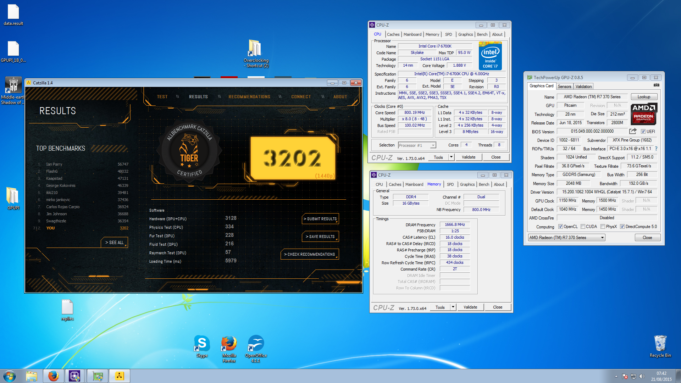Open the replies text file
681x383 pixels.
[x=67, y=310]
